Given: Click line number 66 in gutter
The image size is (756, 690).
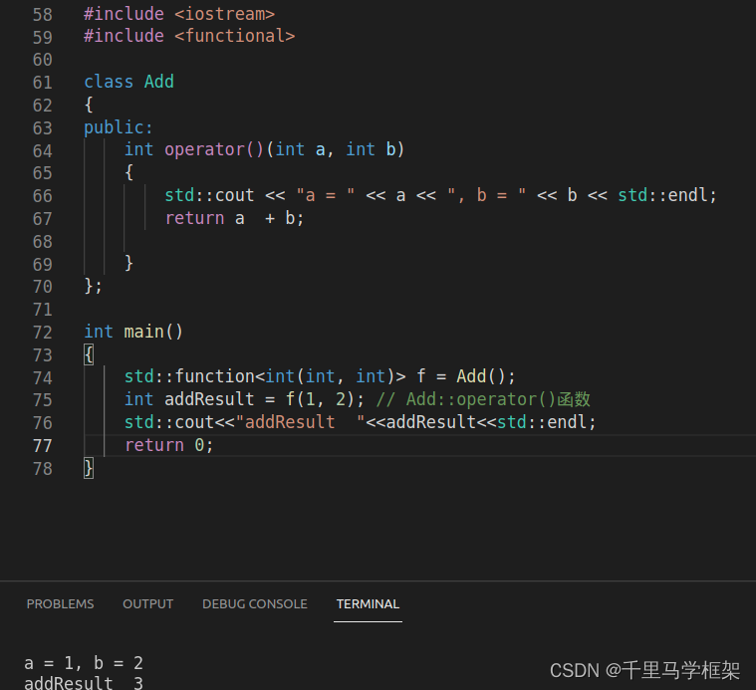Looking at the screenshot, I should coord(43,196).
